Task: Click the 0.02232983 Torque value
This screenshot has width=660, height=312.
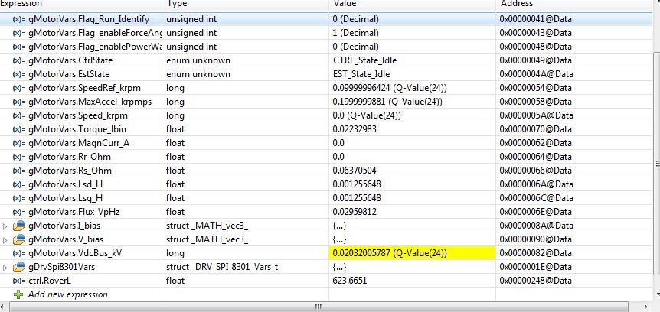Action: (355, 129)
